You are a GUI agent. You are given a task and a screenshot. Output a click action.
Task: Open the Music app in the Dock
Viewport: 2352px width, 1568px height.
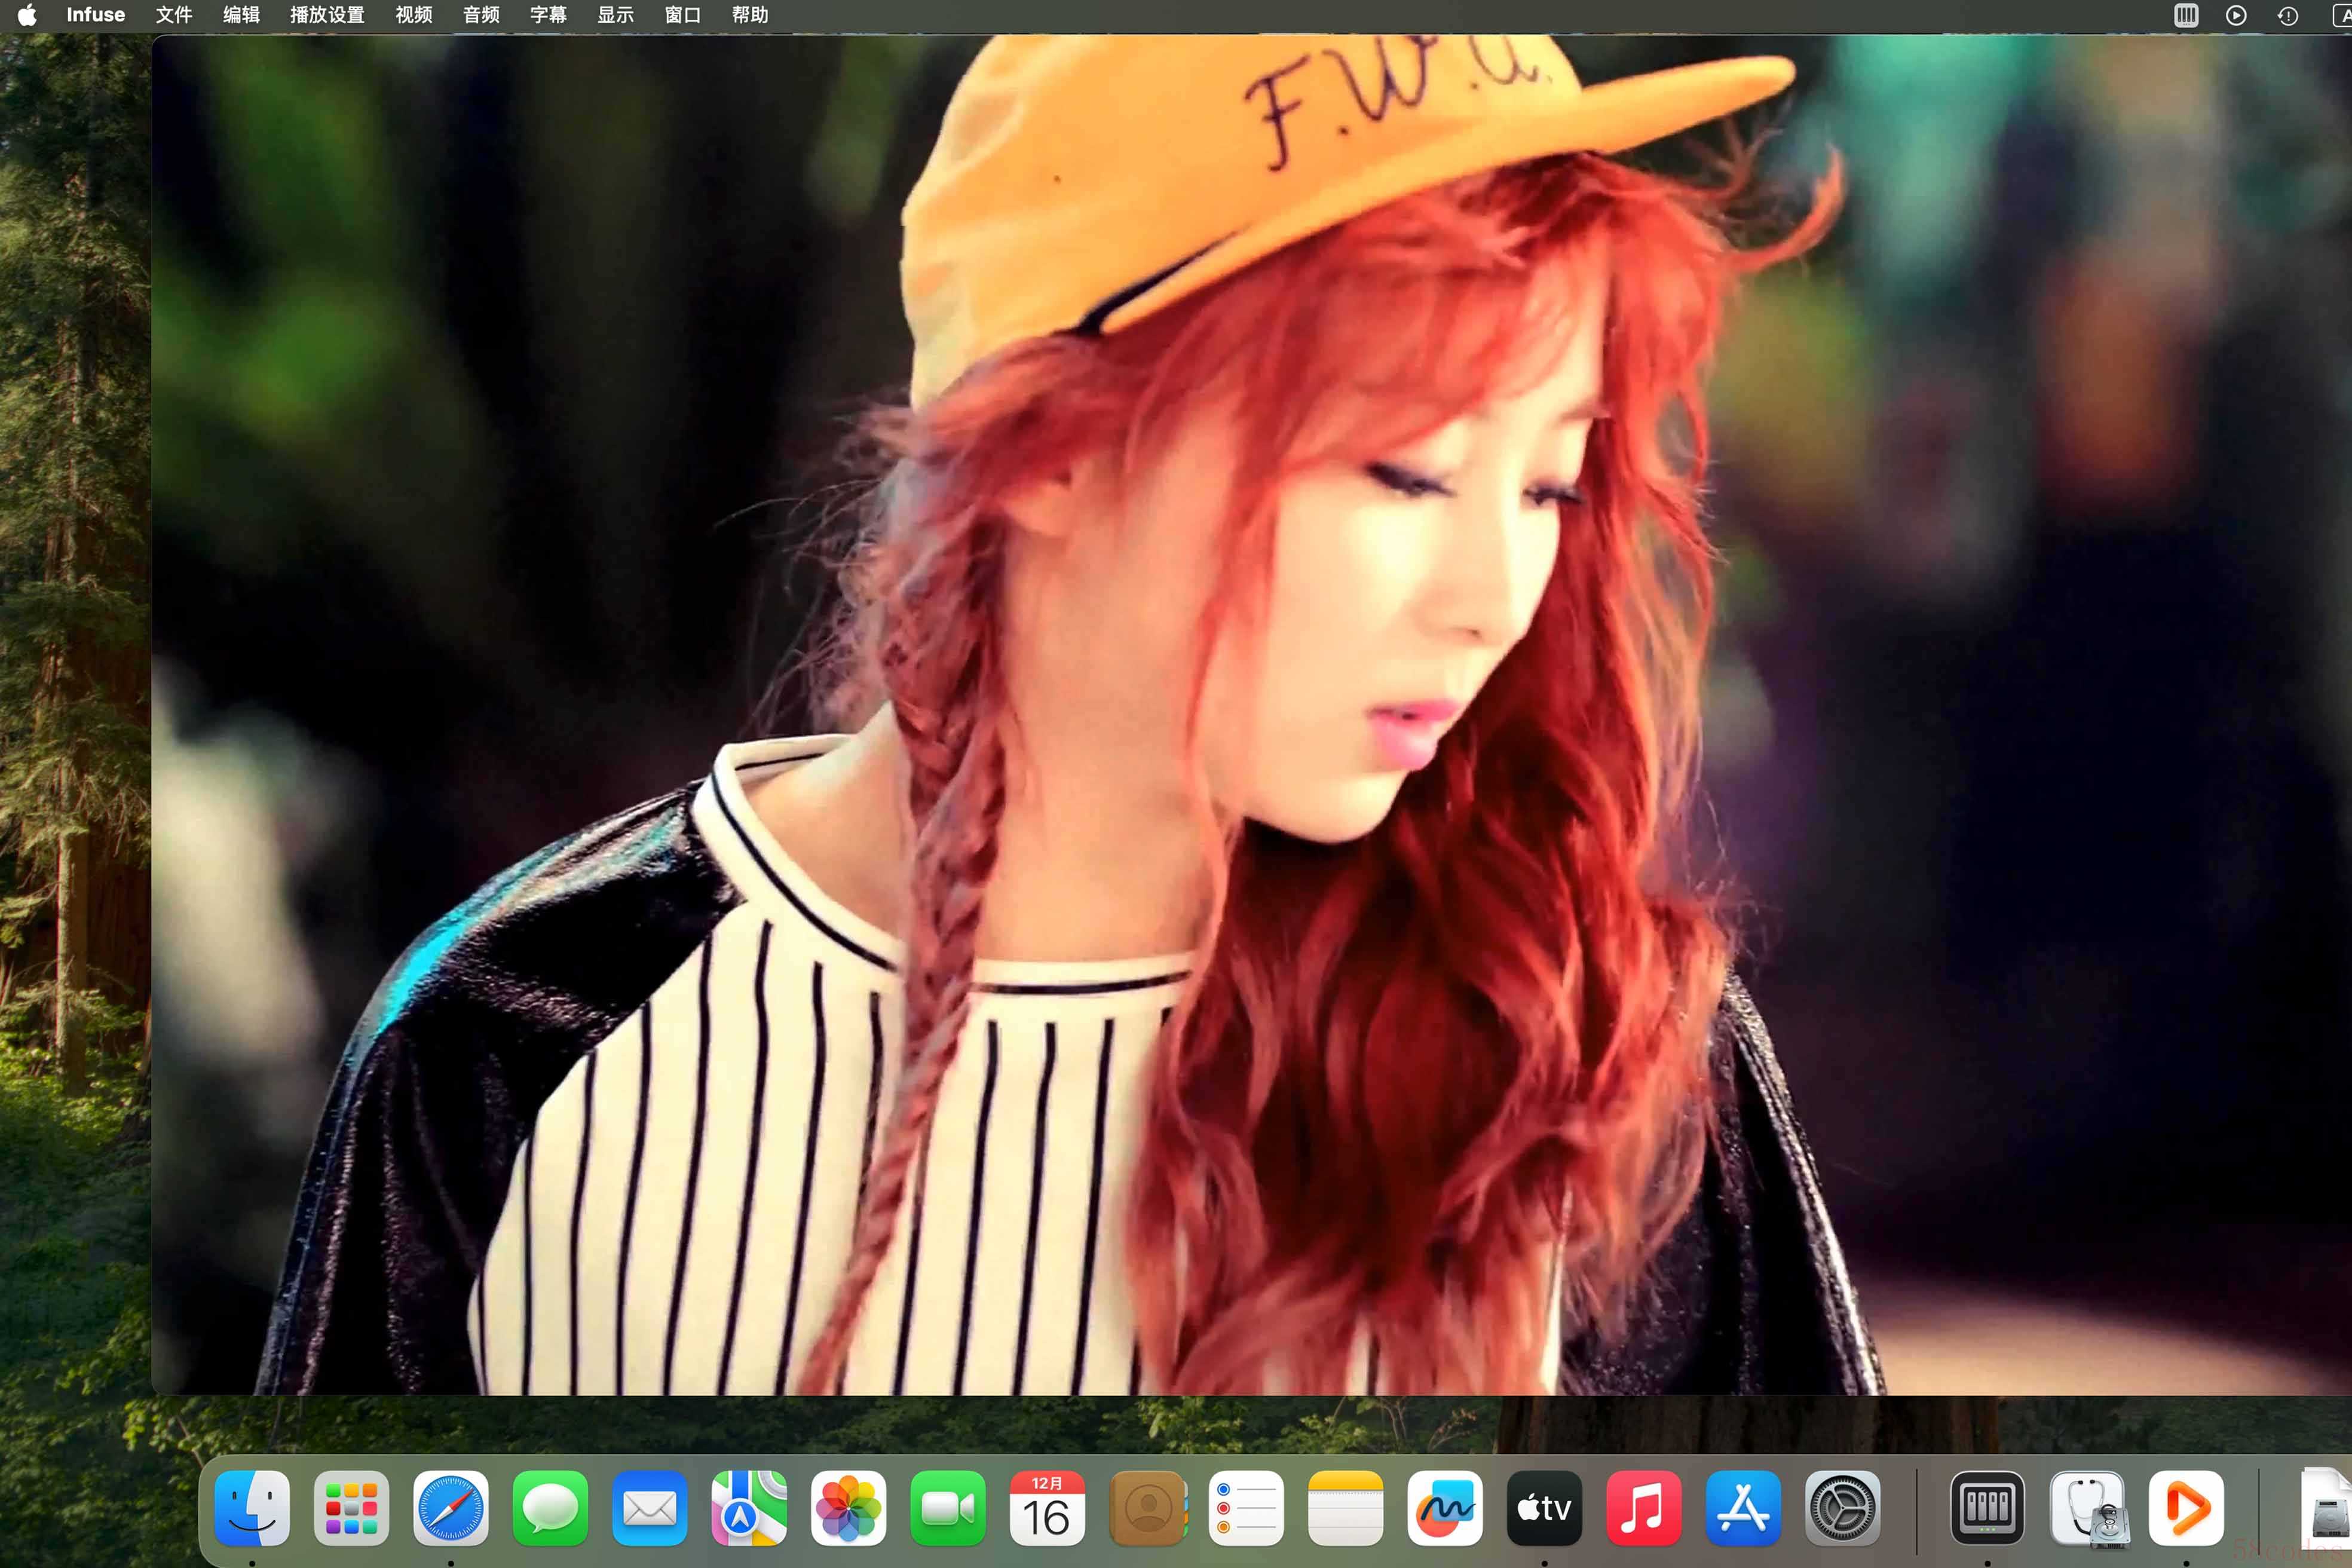[x=1643, y=1508]
